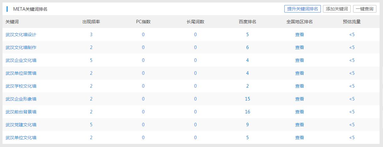Open the 武汉党建文化墙 keyword link
The height and width of the screenshot is (147, 383).
21,125
